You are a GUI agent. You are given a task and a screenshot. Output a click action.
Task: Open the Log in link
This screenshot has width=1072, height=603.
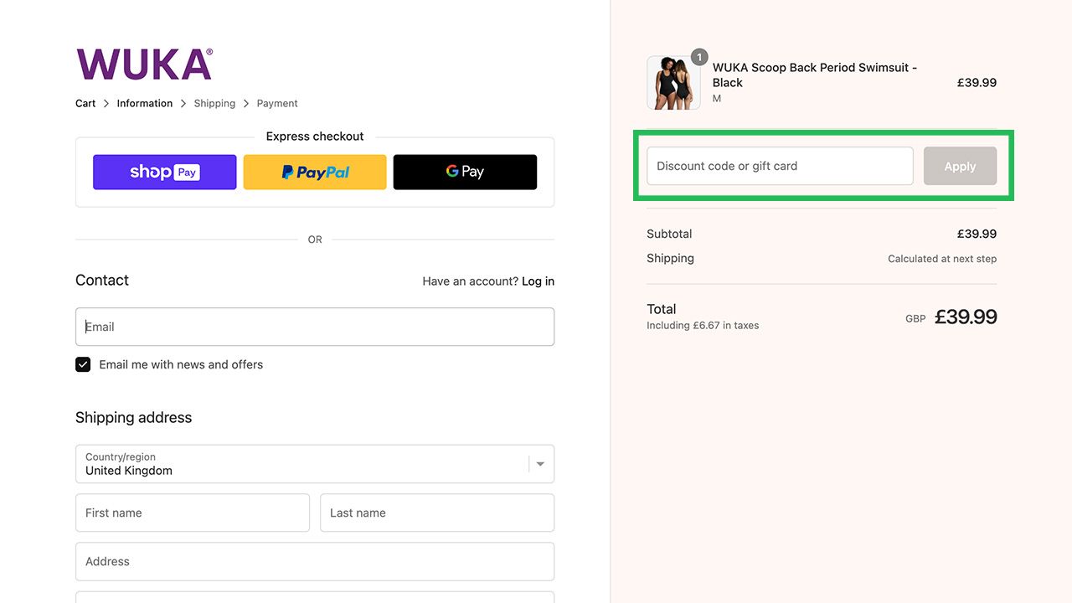[538, 281]
